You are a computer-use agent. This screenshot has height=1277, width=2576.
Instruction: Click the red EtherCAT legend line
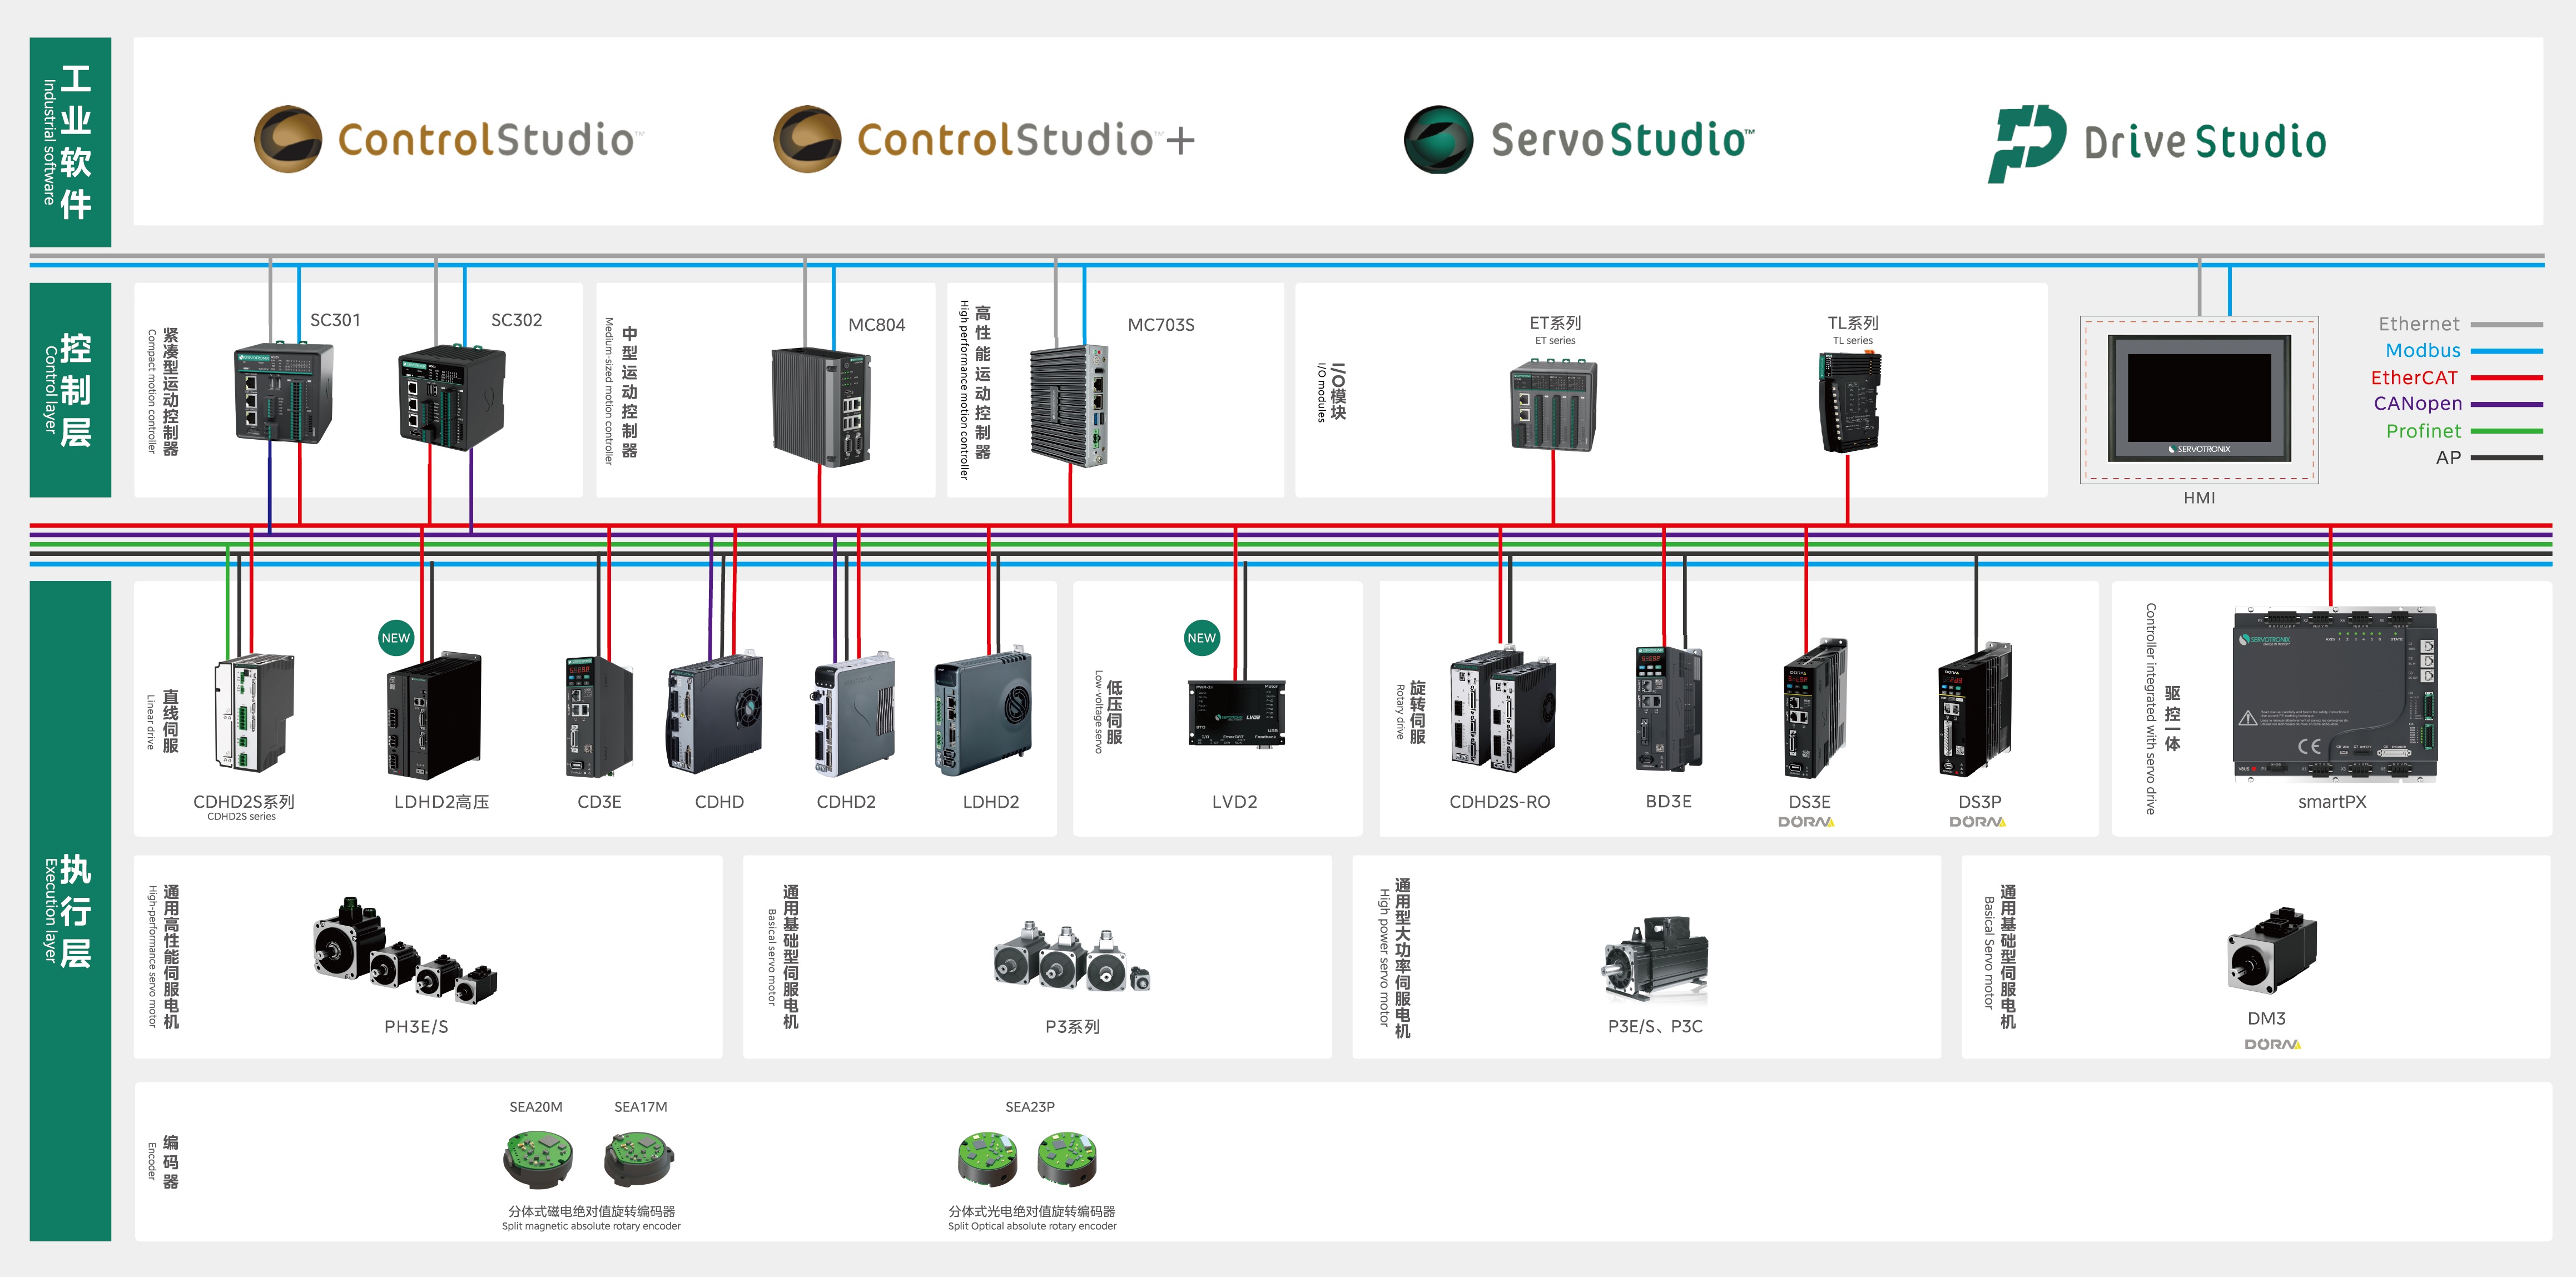point(2506,378)
